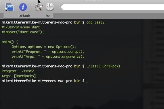This screenshot has width=164, height=109.
Task: Click the 'main() {' line
Action: [10, 42]
